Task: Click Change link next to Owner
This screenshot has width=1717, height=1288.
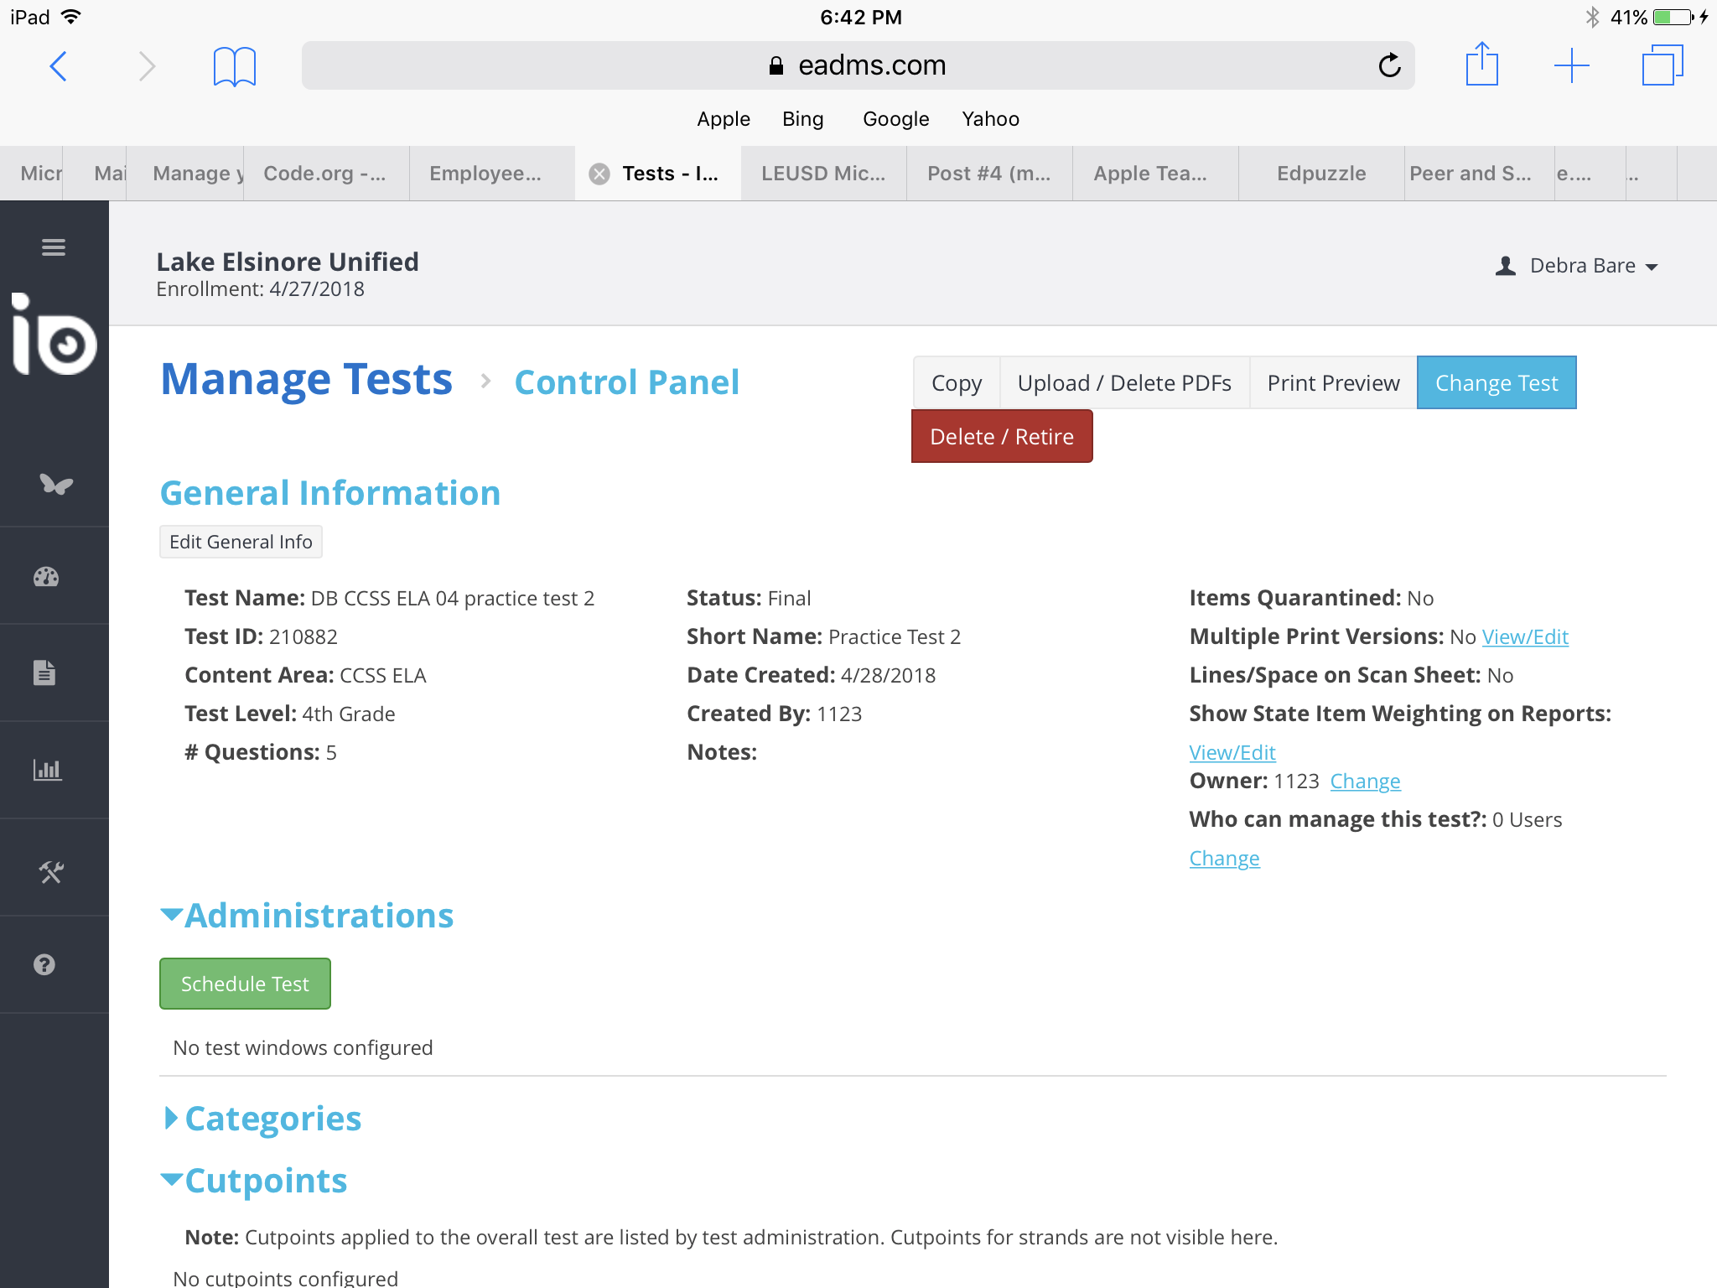Action: coord(1365,781)
